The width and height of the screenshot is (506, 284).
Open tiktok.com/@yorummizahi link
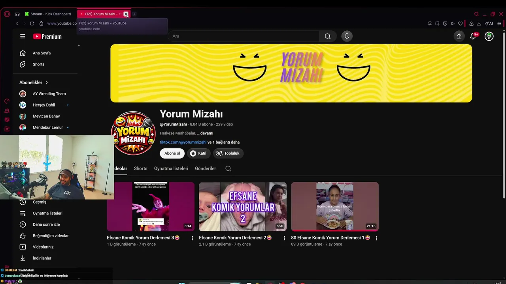[x=183, y=142]
